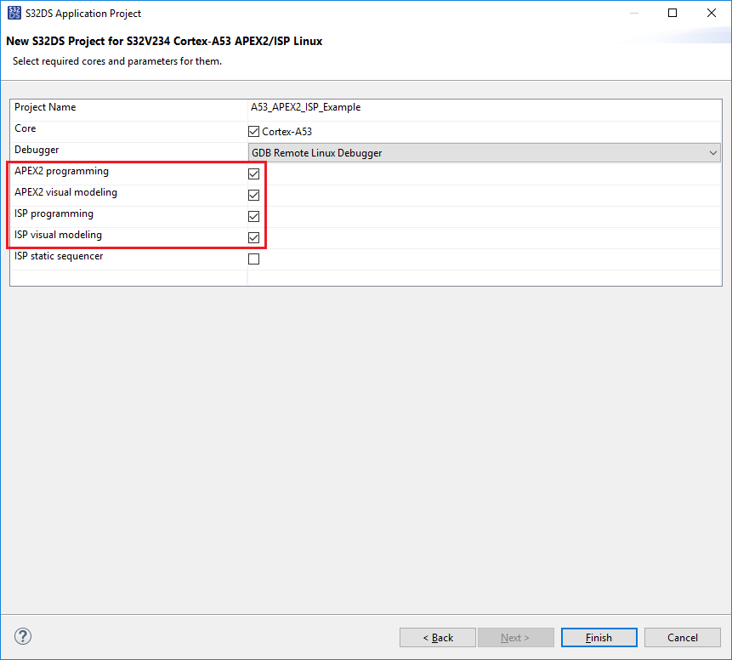Click the ISP static sequencer label

(x=59, y=256)
